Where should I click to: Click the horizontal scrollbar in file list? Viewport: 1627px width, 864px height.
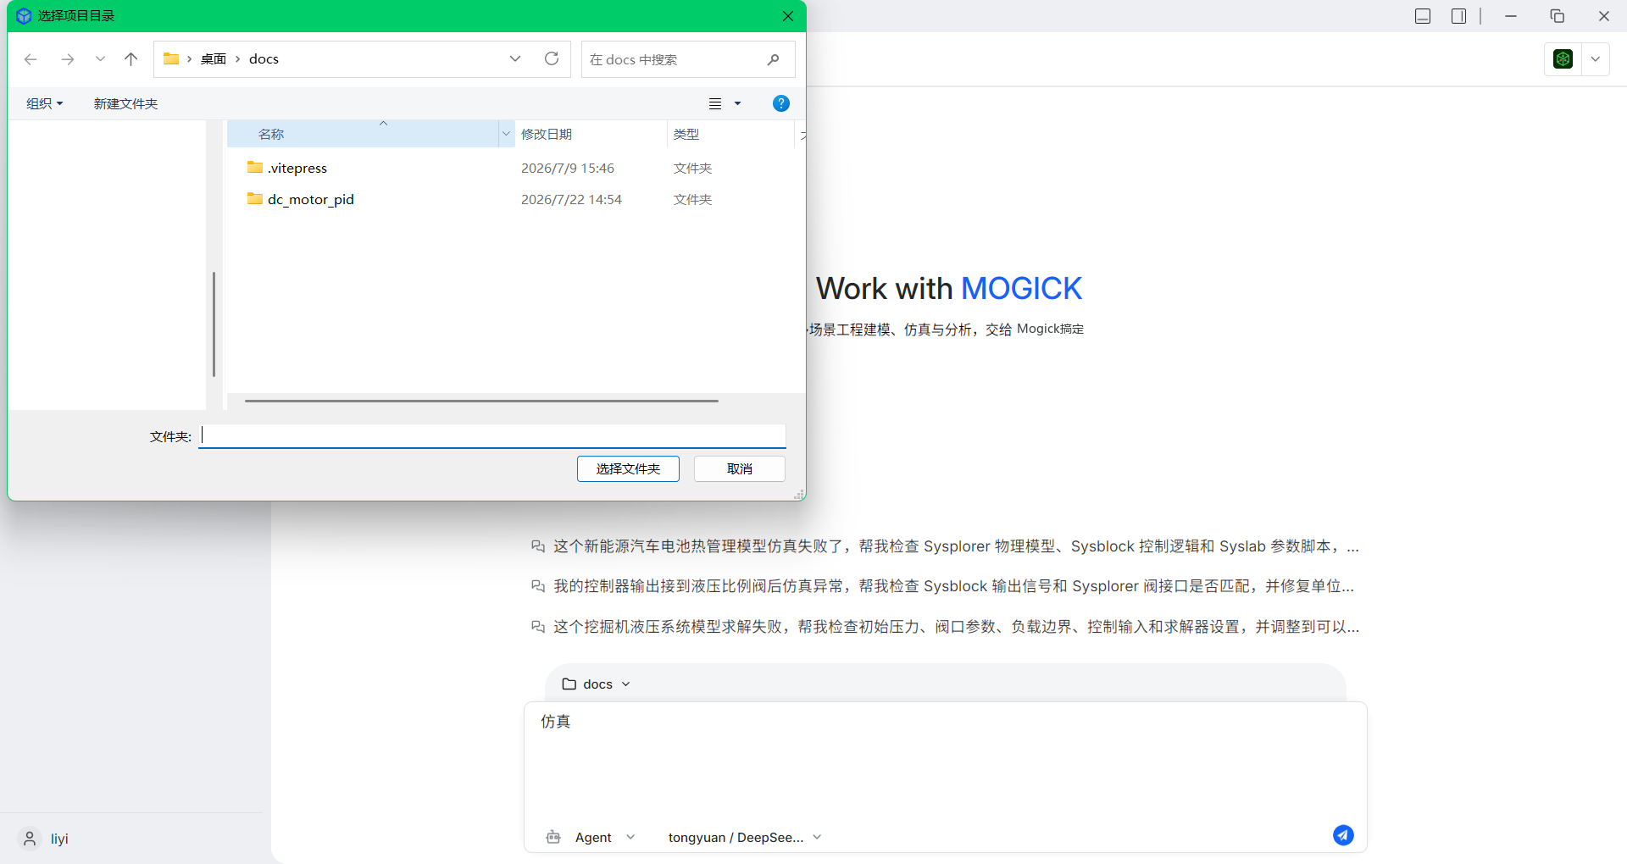481,401
